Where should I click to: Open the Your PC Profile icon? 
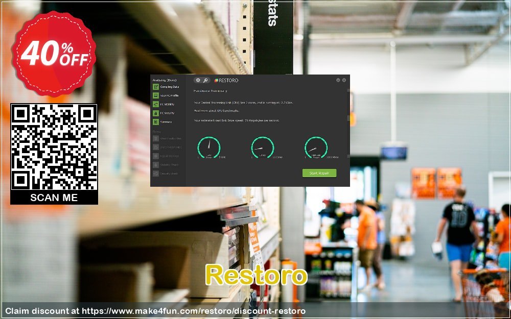coord(156,96)
